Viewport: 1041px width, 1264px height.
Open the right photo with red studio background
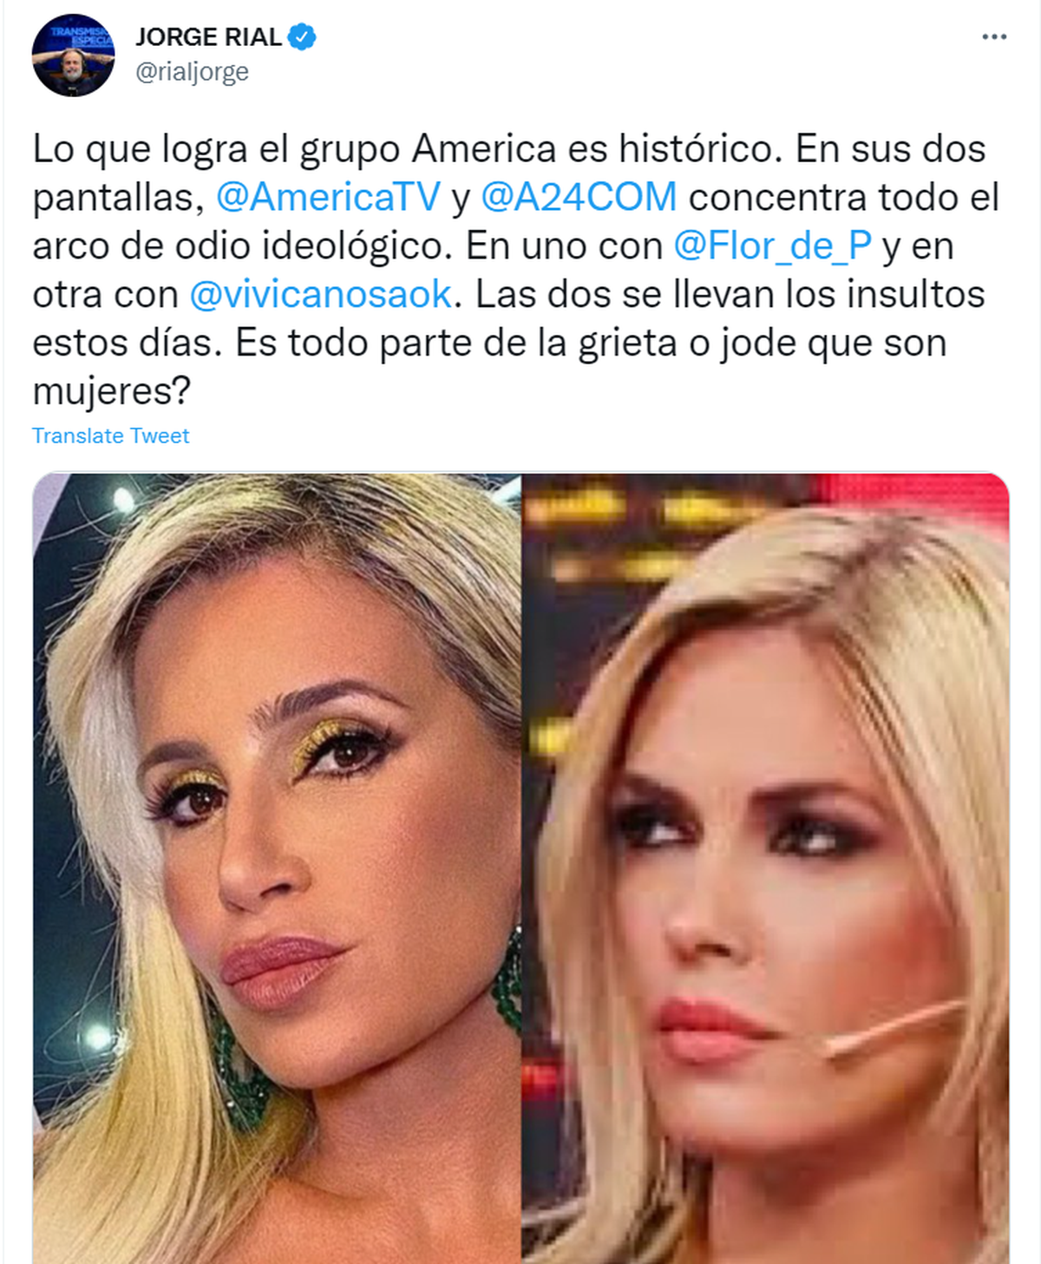765,868
